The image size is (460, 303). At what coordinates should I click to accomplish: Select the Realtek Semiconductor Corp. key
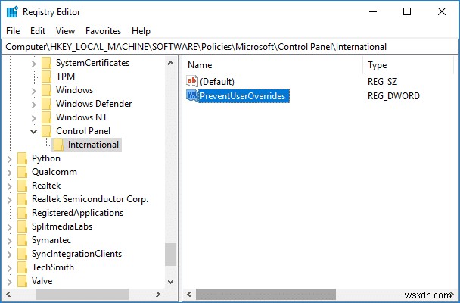(89, 199)
